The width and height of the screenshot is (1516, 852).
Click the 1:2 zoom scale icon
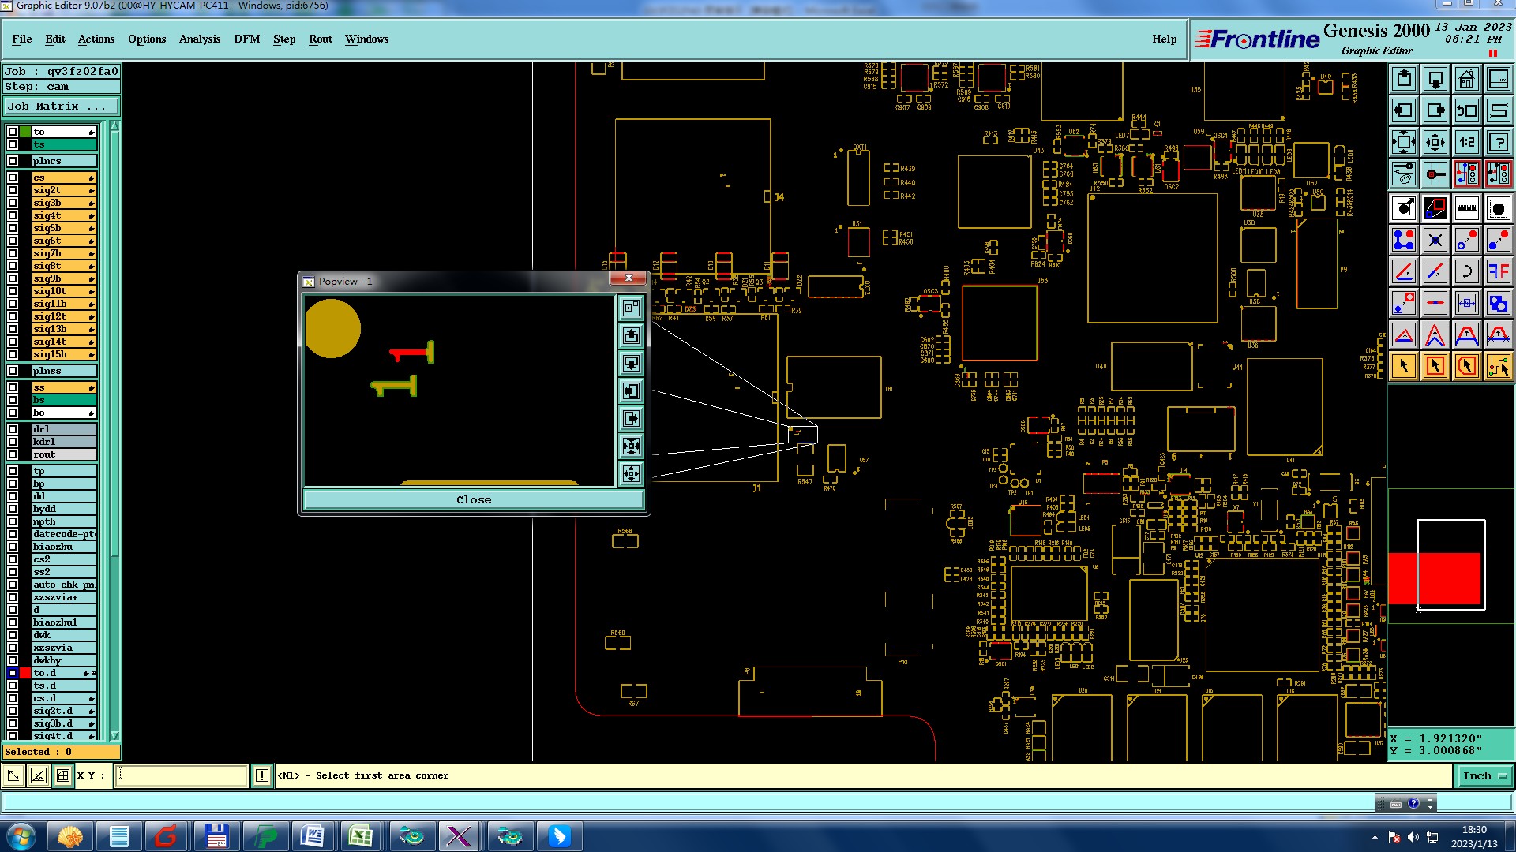1466,142
